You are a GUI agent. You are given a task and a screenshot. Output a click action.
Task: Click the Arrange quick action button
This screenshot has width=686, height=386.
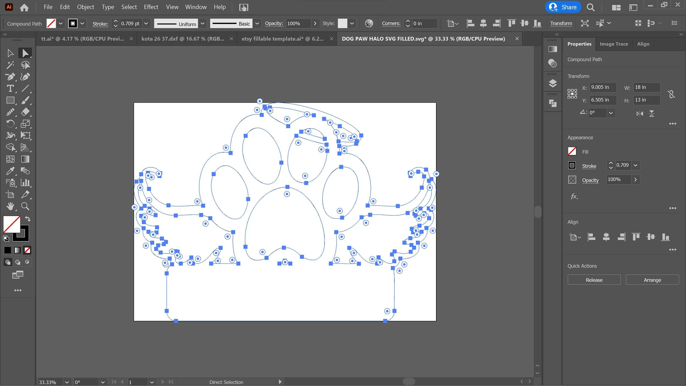pos(652,280)
